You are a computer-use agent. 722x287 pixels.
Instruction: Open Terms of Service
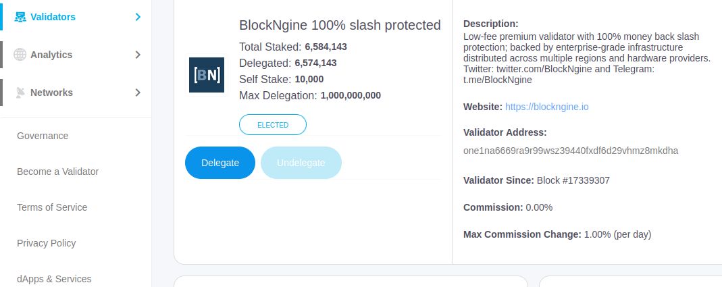[x=52, y=207]
